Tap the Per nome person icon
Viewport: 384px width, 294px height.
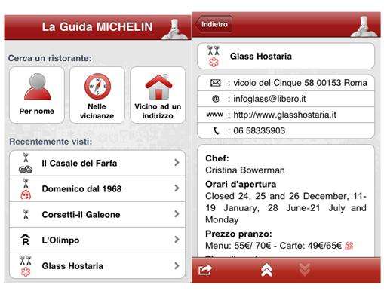coord(38,87)
